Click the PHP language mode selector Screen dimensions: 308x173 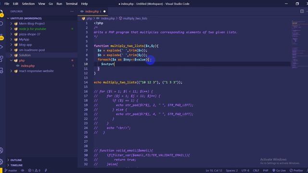point(266,171)
